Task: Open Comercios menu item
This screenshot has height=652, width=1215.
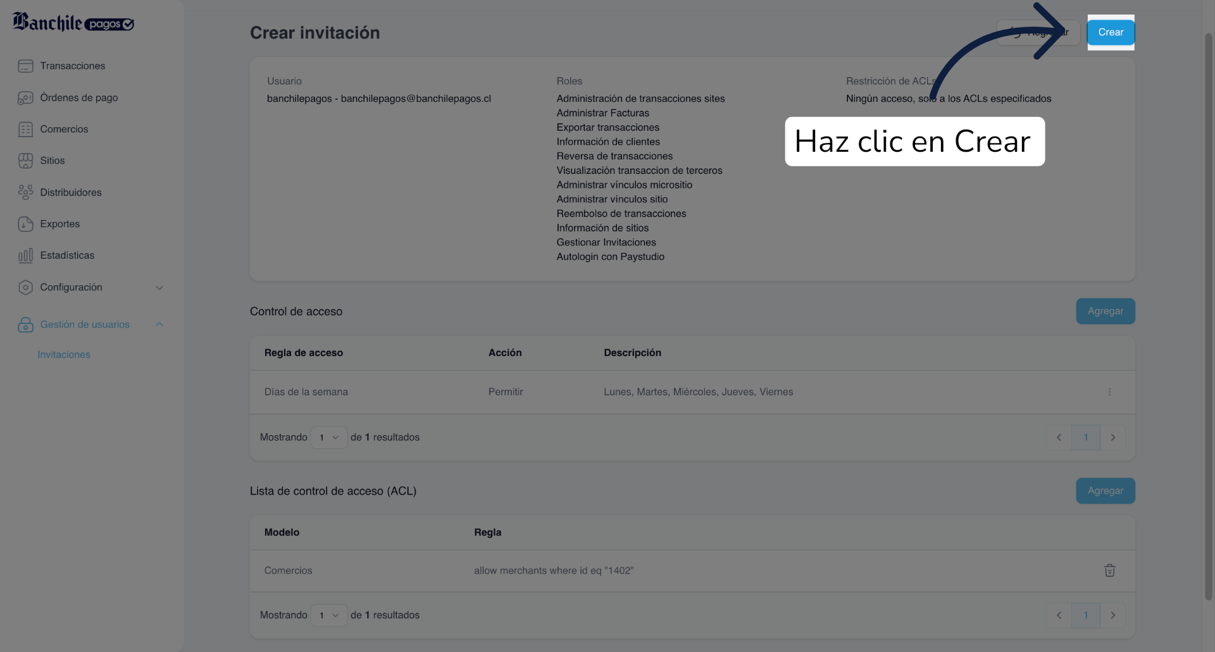Action: (64, 129)
